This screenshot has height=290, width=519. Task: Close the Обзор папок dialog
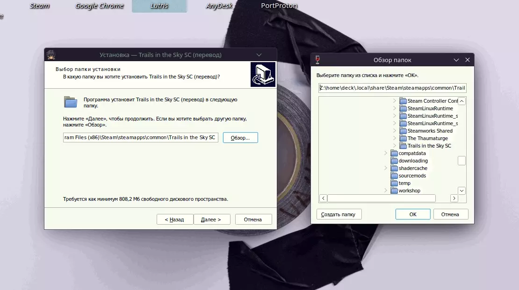[468, 60]
